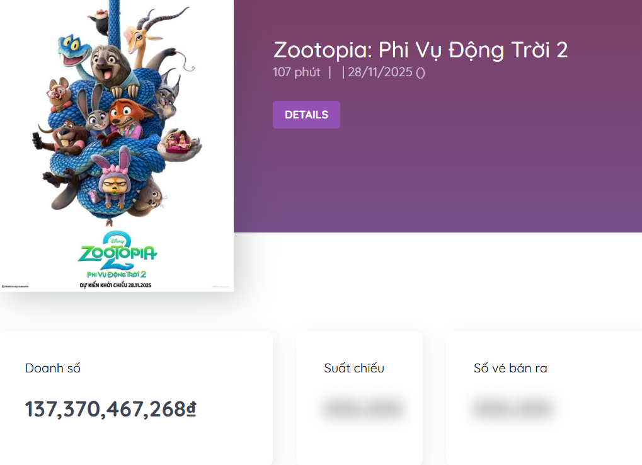The height and width of the screenshot is (465, 642).
Task: Reveal the blurred Số vé bán ra value
Action: pos(512,408)
